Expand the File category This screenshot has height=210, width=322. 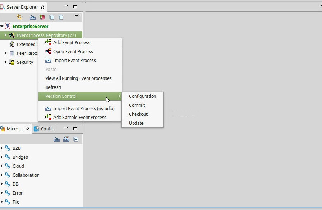2,202
